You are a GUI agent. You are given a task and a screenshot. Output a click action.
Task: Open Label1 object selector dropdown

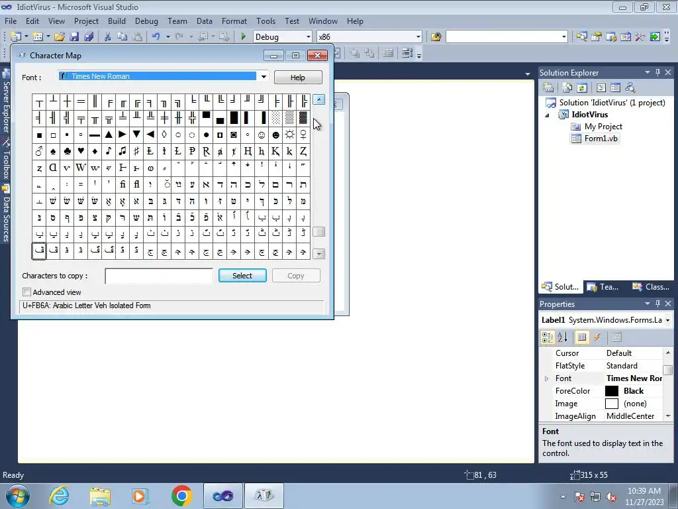pos(667,320)
